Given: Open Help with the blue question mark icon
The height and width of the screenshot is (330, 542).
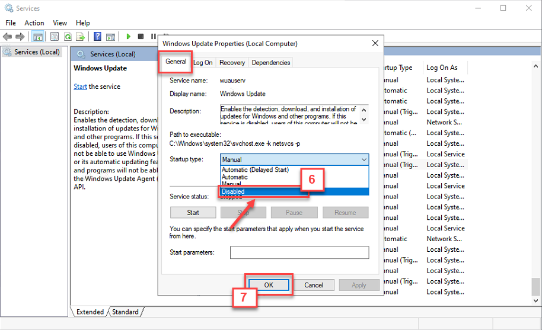Looking at the screenshot, I should point(97,36).
